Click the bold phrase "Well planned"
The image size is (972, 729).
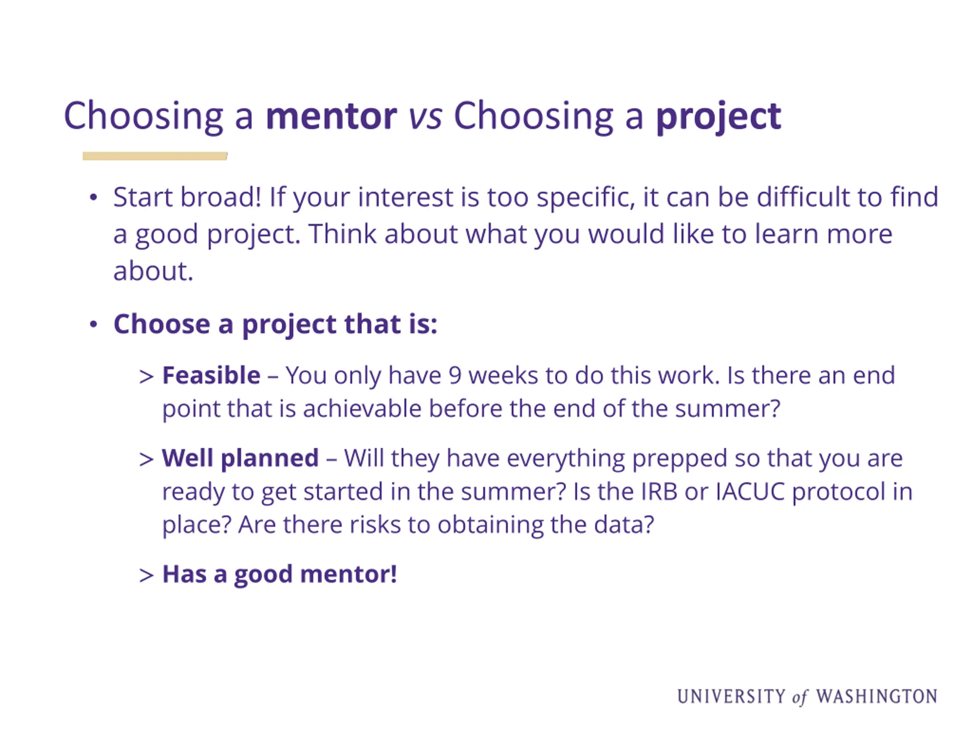(x=240, y=458)
